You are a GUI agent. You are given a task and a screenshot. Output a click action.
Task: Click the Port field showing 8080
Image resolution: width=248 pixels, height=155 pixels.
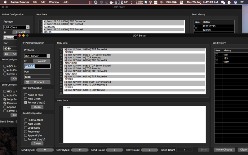[x=37, y=77]
